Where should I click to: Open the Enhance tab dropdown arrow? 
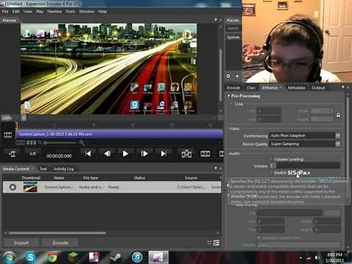point(280,87)
